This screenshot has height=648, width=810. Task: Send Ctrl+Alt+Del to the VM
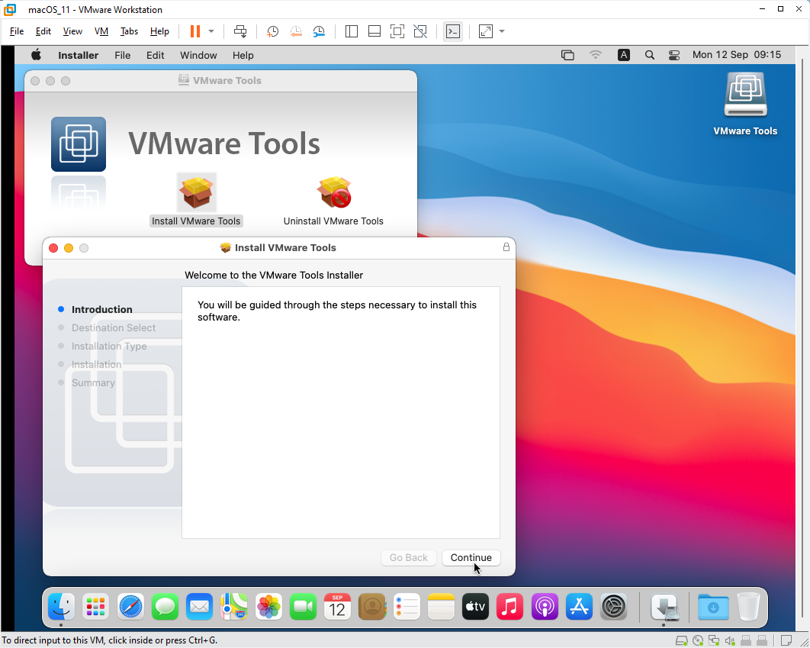240,31
